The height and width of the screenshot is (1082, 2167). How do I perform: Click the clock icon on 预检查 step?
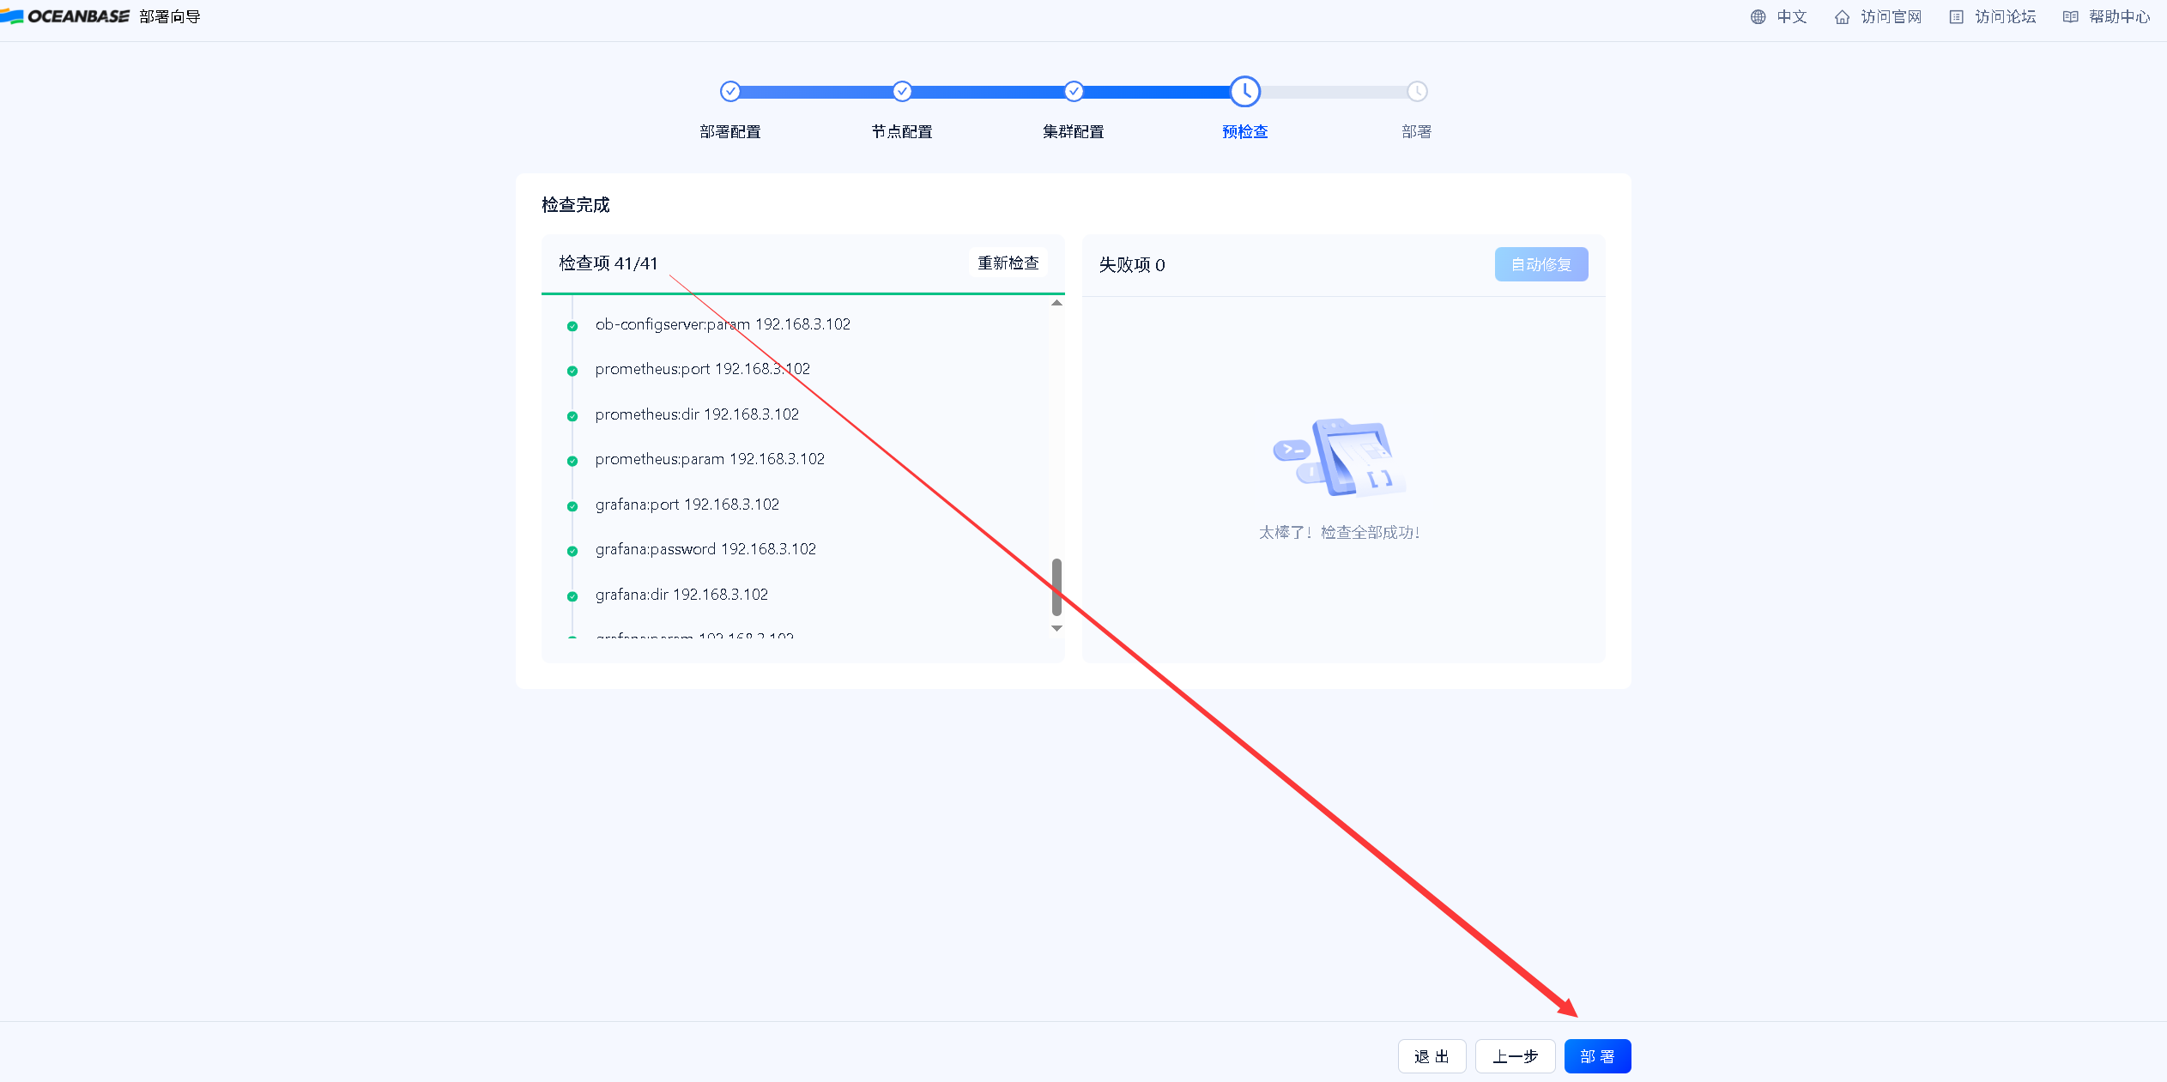[1244, 91]
